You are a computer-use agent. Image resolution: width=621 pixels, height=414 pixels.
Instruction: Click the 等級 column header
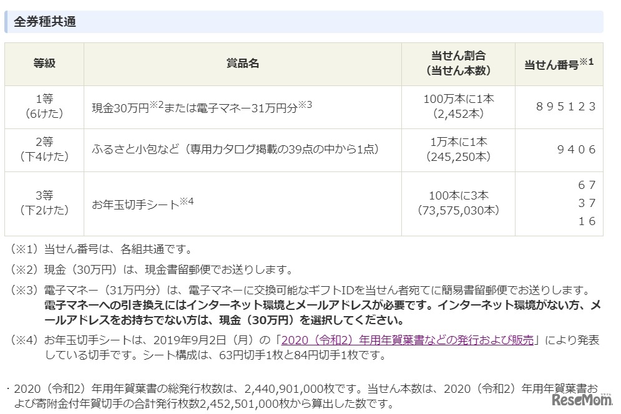(44, 63)
